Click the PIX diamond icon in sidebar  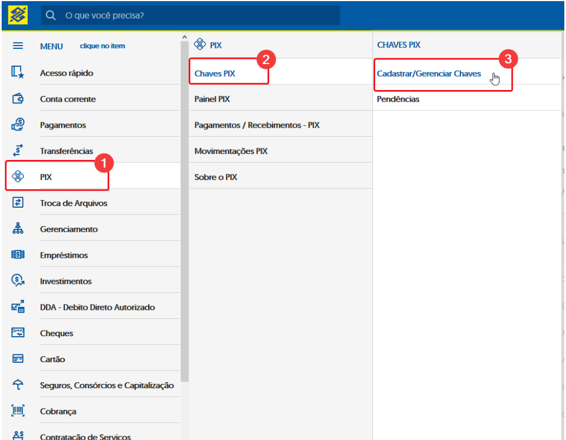18,176
